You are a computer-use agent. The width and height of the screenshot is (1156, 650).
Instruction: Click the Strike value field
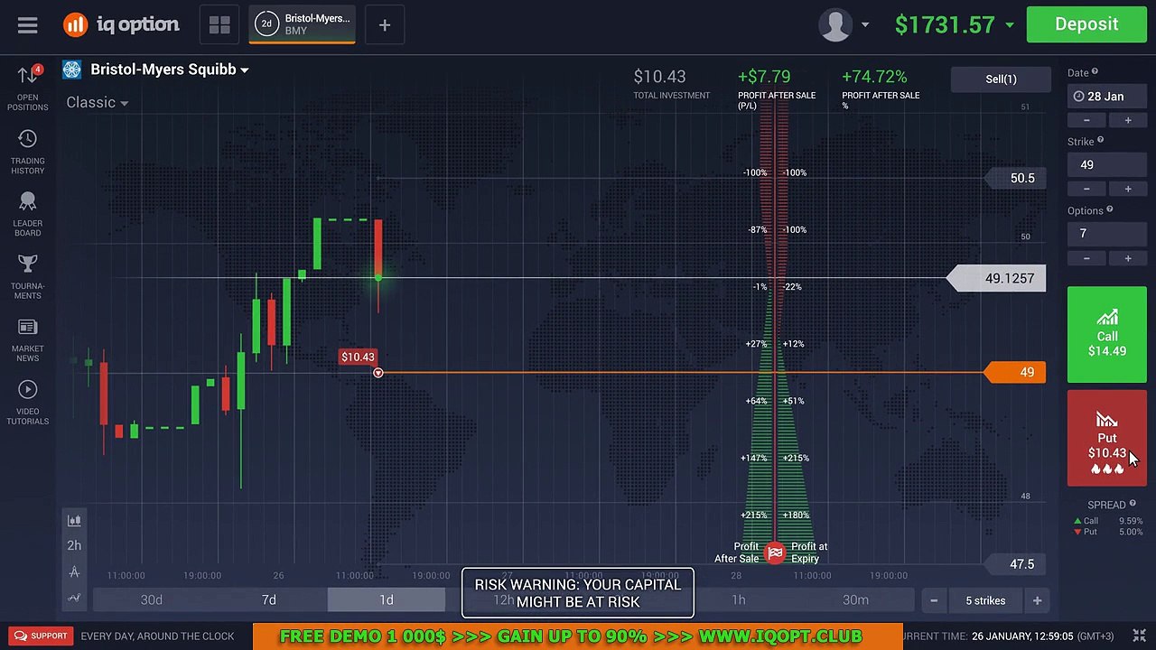click(1106, 165)
